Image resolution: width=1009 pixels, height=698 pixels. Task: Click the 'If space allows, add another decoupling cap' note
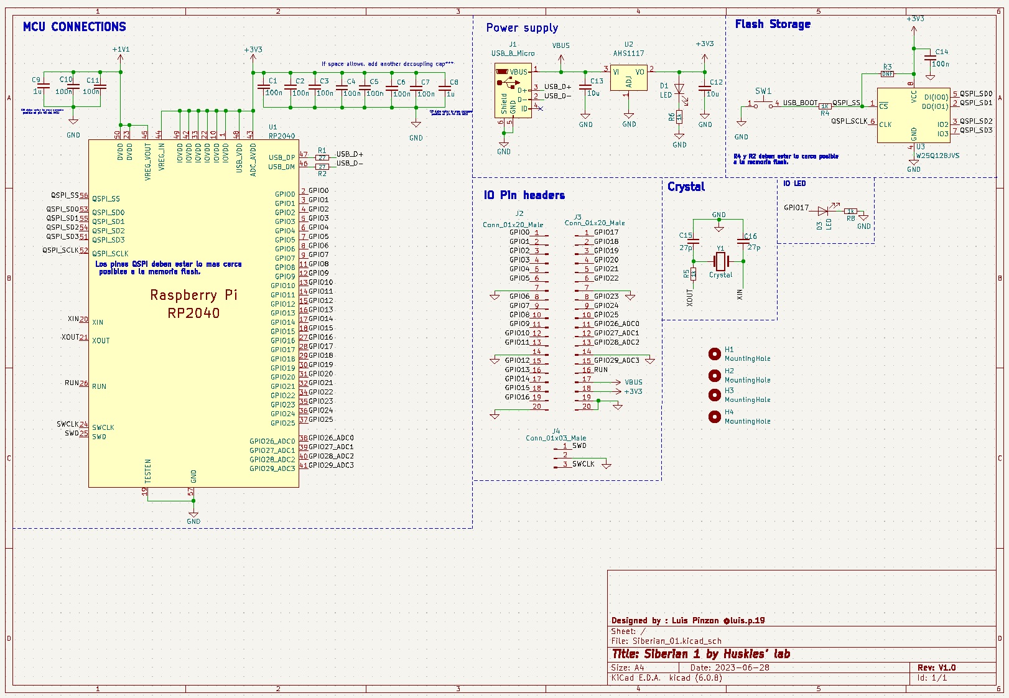point(388,63)
